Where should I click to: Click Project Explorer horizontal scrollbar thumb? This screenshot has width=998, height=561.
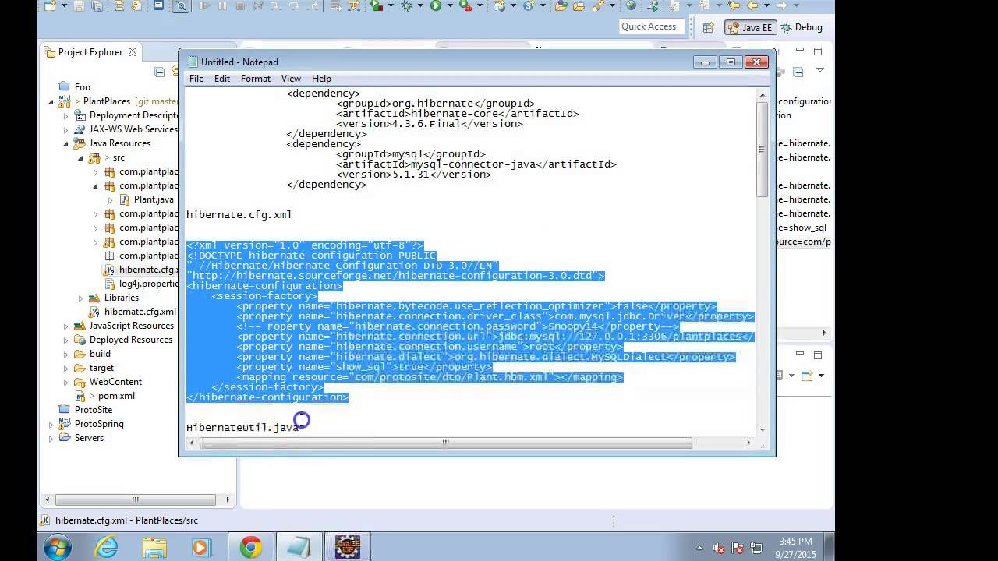pyautogui.click(x=136, y=499)
